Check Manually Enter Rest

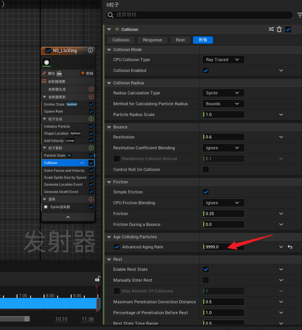point(206,280)
